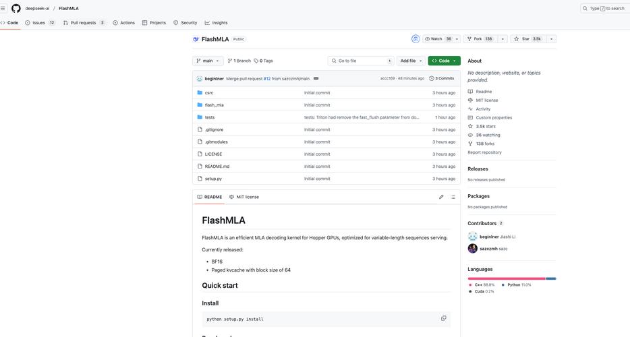Star the FlashMLA repository
The width and height of the screenshot is (630, 337).
coord(527,39)
